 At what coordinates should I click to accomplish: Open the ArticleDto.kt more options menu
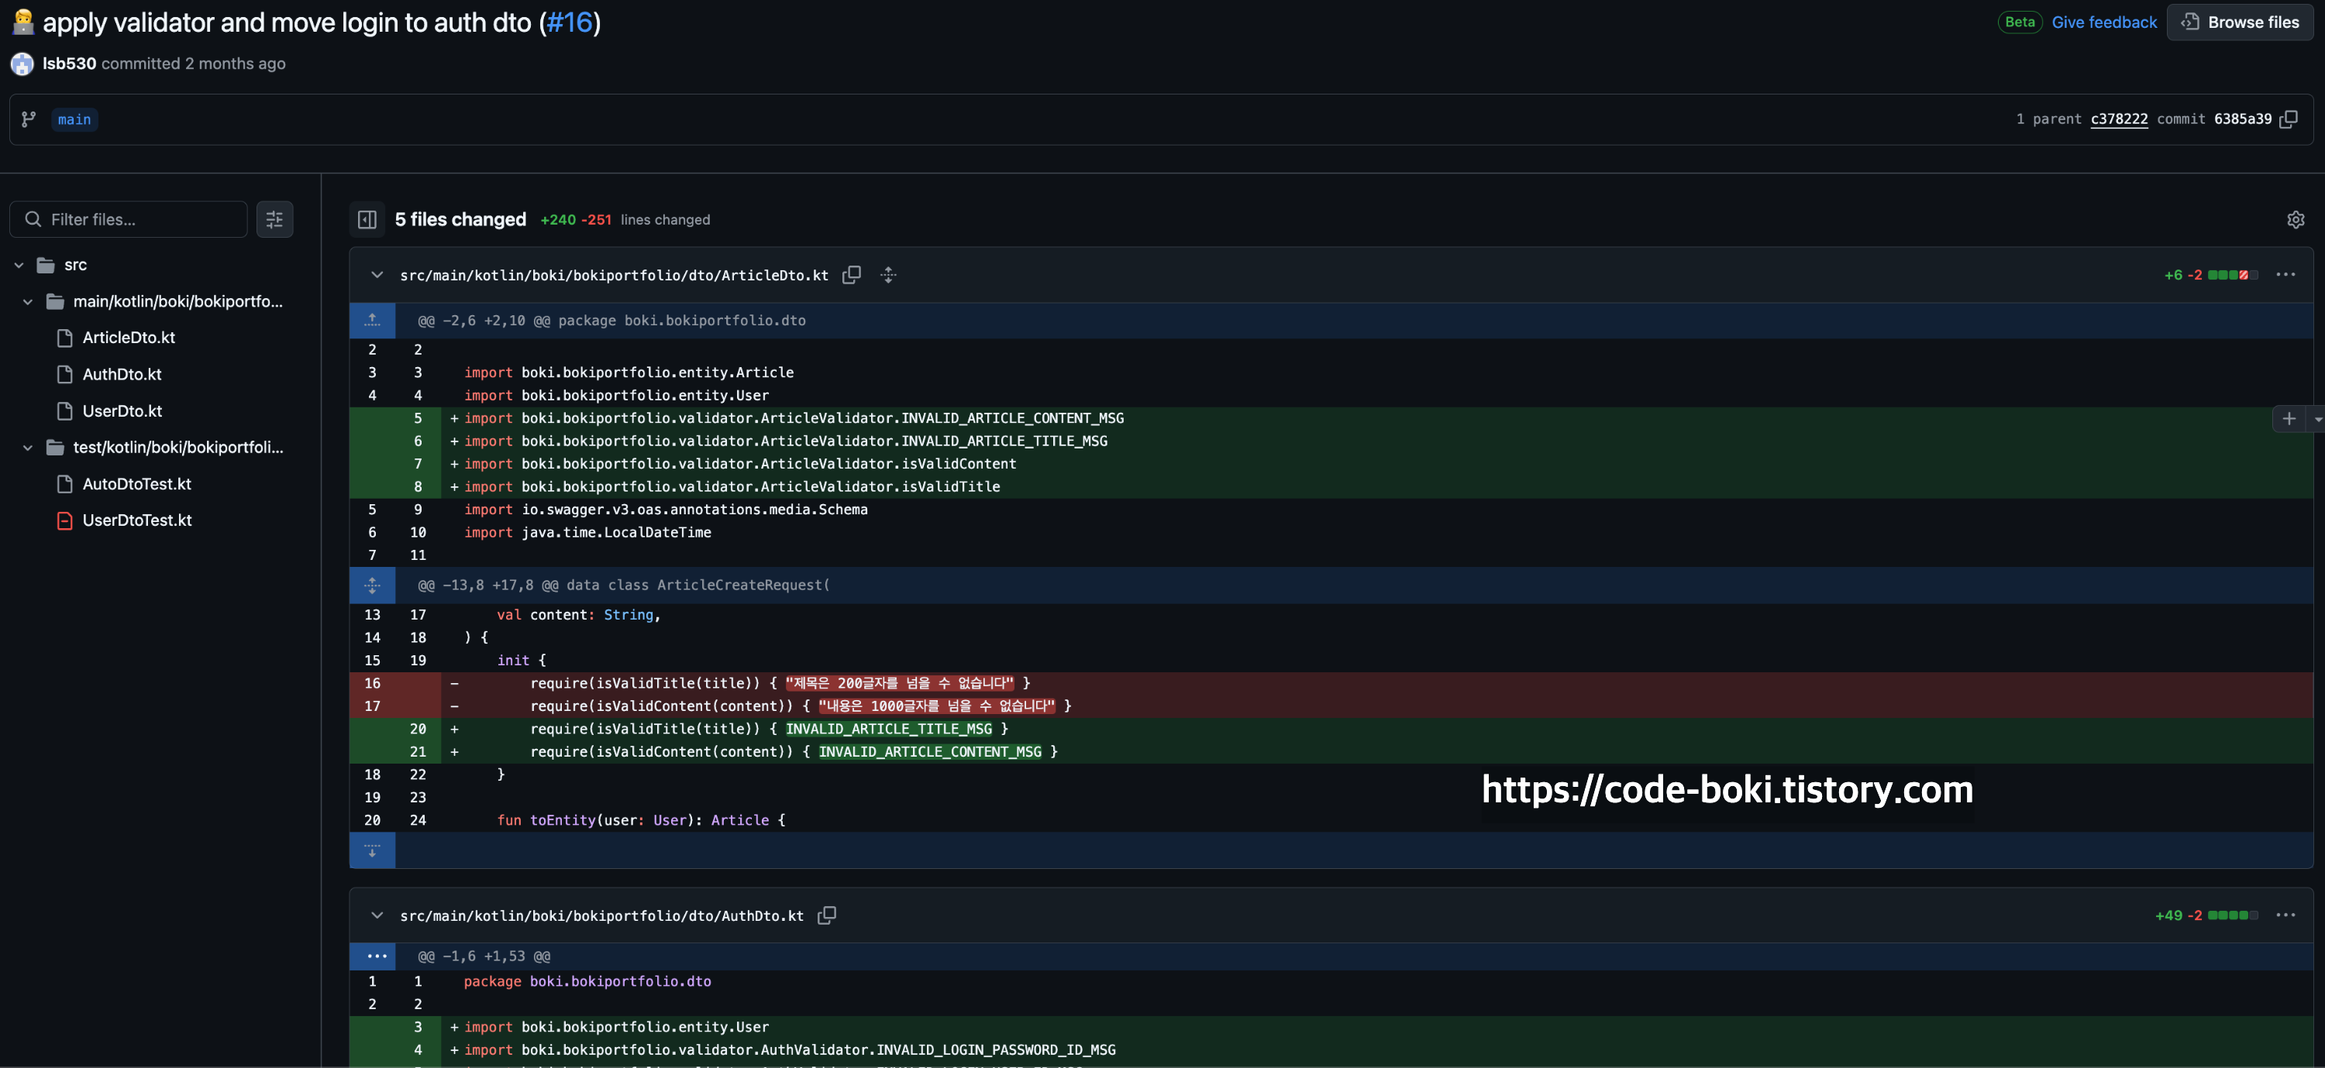(x=2285, y=275)
